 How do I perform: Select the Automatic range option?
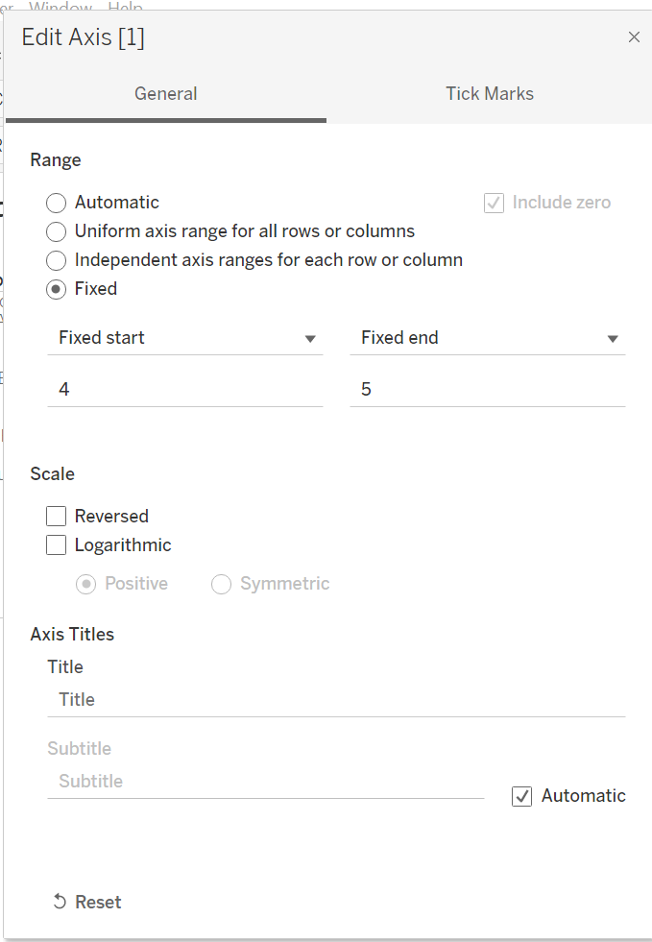pyautogui.click(x=56, y=203)
